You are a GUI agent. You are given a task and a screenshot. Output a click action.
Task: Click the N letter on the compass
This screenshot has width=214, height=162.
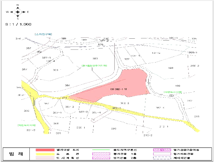(18, 5)
